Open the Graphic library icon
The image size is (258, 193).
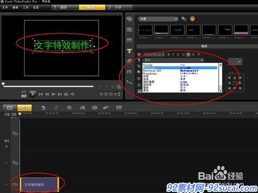tap(129, 61)
